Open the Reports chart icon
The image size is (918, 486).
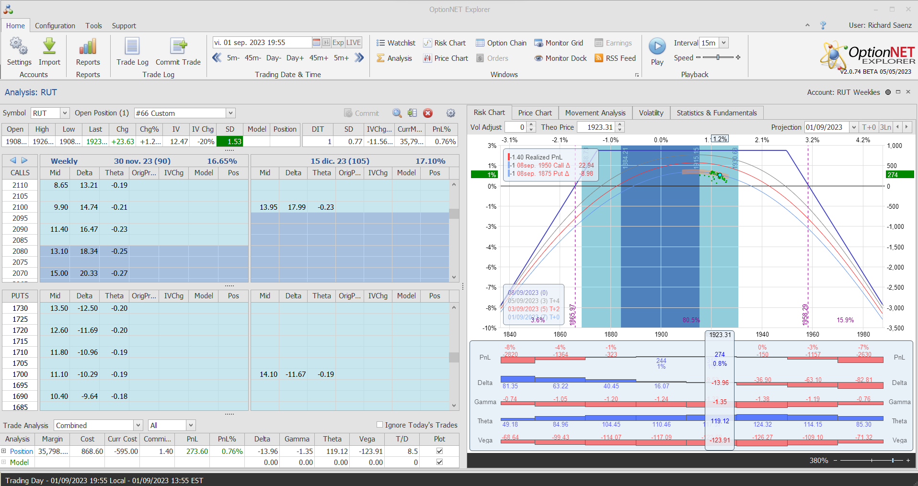tap(88, 47)
